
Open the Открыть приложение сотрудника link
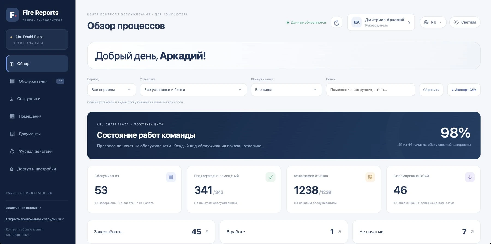point(35,219)
